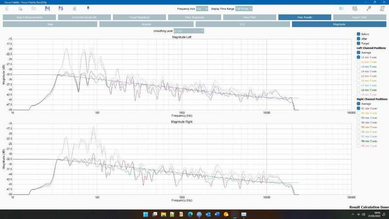Click the microphone icon in toolbar
The width and height of the screenshot is (389, 219).
(88, 8)
